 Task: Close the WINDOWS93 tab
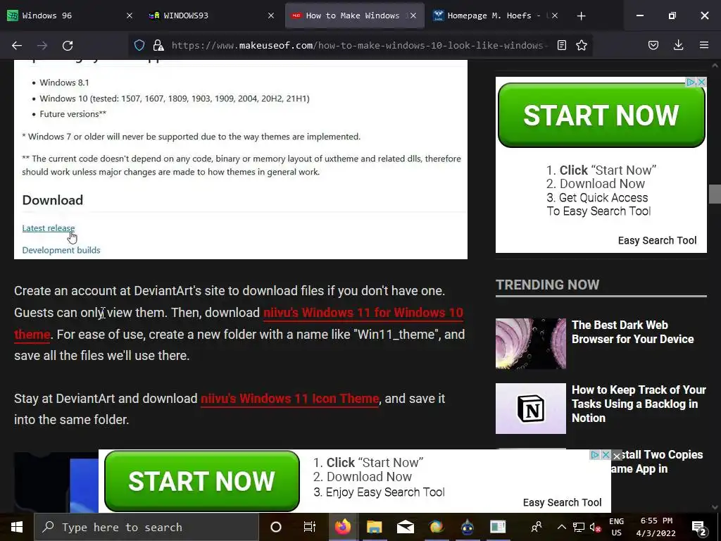tap(271, 15)
